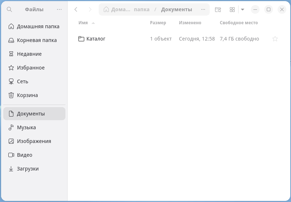The height and width of the screenshot is (202, 291).
Task: Go forward with the right arrow
Action: [x=90, y=9]
